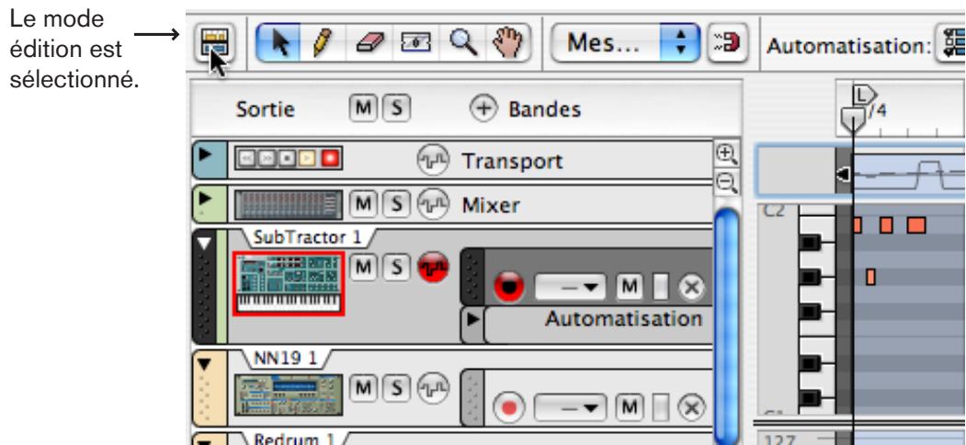The image size is (966, 445).
Task: Select the Line tool
Action: pos(416,44)
